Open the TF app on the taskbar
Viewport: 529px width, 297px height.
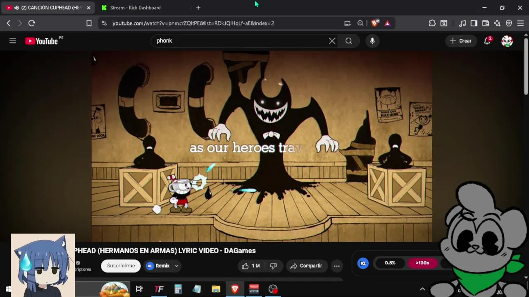159,289
